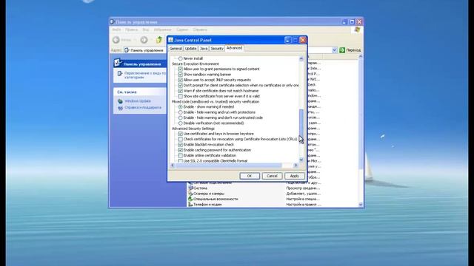Uncheck Don't prompt for client certificate selection
Viewport: 474px width, 266px height.
pyautogui.click(x=180, y=86)
